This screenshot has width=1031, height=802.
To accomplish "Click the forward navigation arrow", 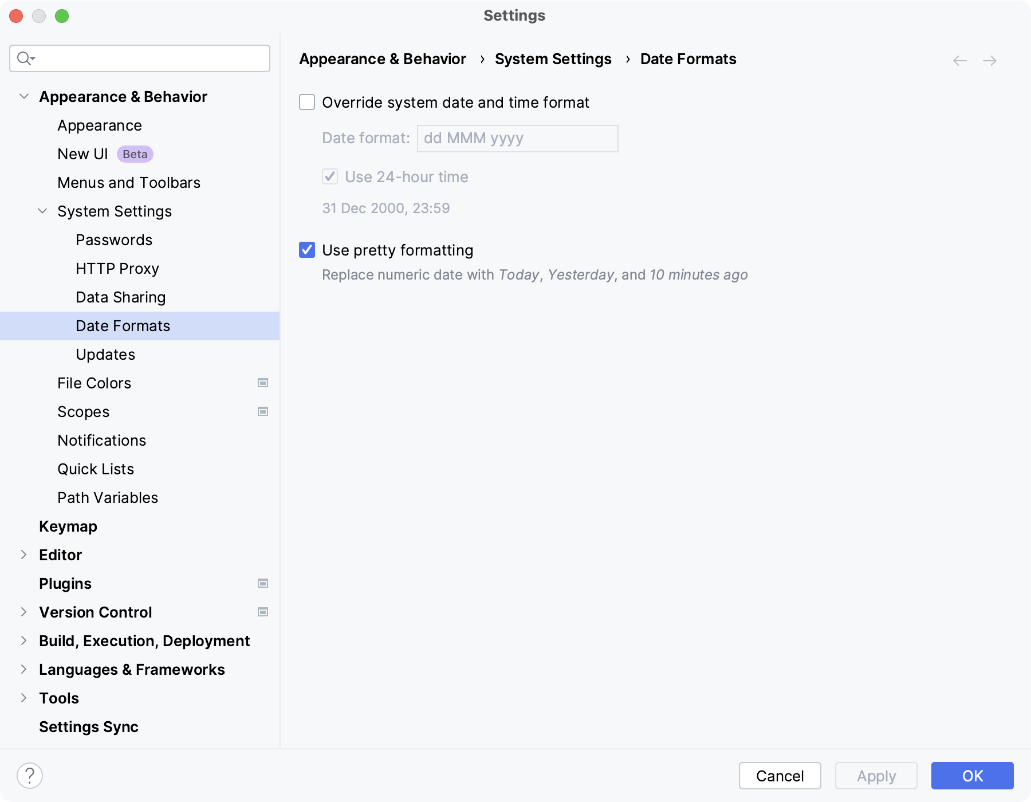I will 990,60.
